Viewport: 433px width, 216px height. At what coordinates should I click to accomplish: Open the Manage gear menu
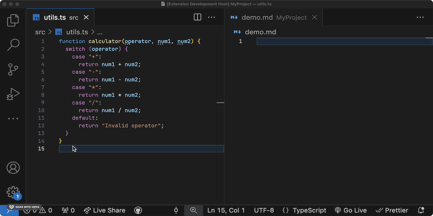click(13, 192)
